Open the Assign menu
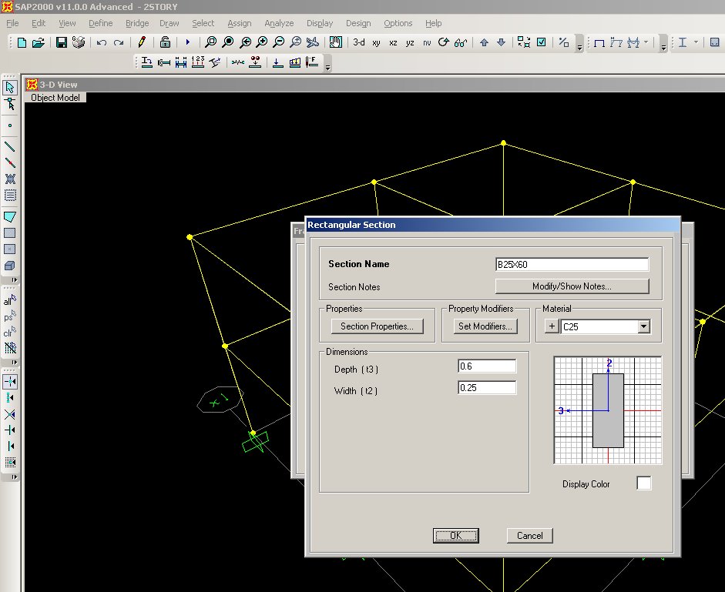This screenshot has width=725, height=592. (x=240, y=23)
